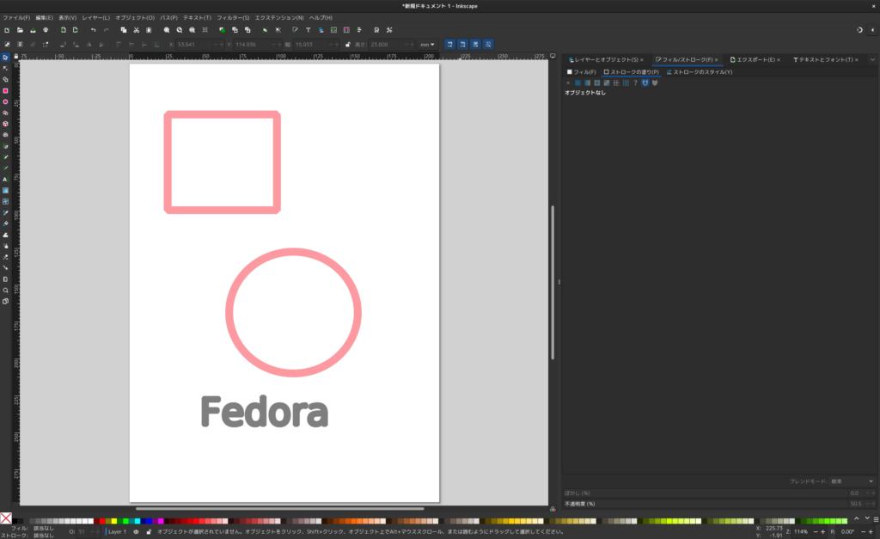Select the Node edit tool
This screenshot has width=880, height=539.
6,69
